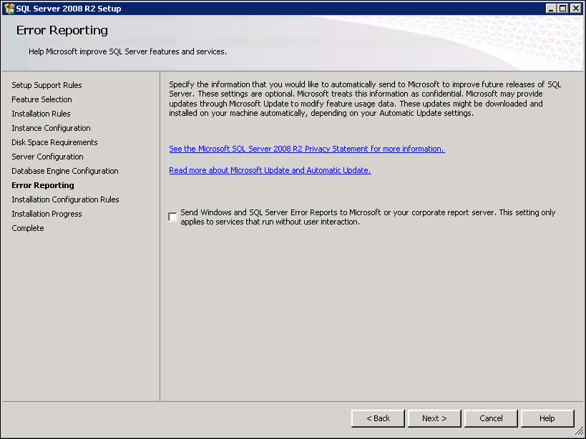Open Read more about Microsoft Update link
The width and height of the screenshot is (586, 439).
pos(270,170)
